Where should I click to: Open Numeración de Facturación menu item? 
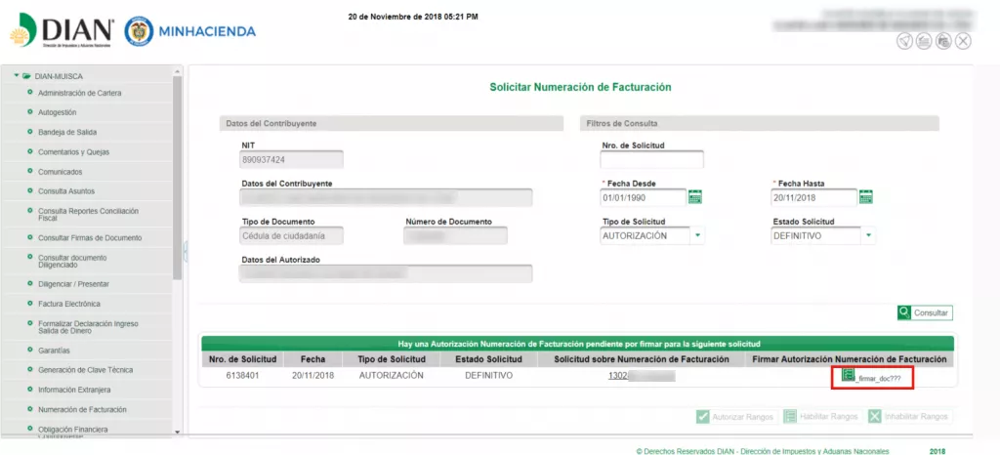(x=82, y=410)
